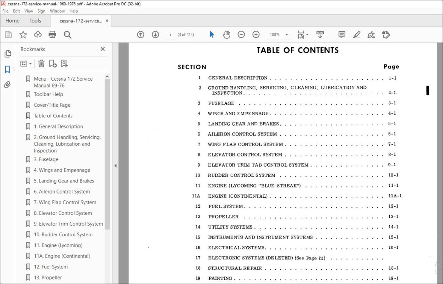Click the 100% zoom value field

(x=275, y=34)
